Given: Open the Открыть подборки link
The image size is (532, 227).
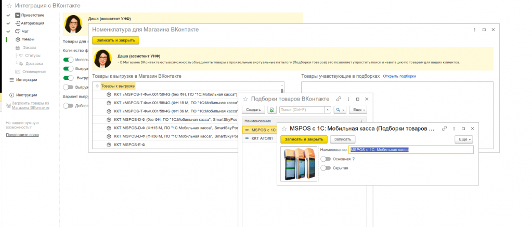Looking at the screenshot, I should tap(399, 77).
